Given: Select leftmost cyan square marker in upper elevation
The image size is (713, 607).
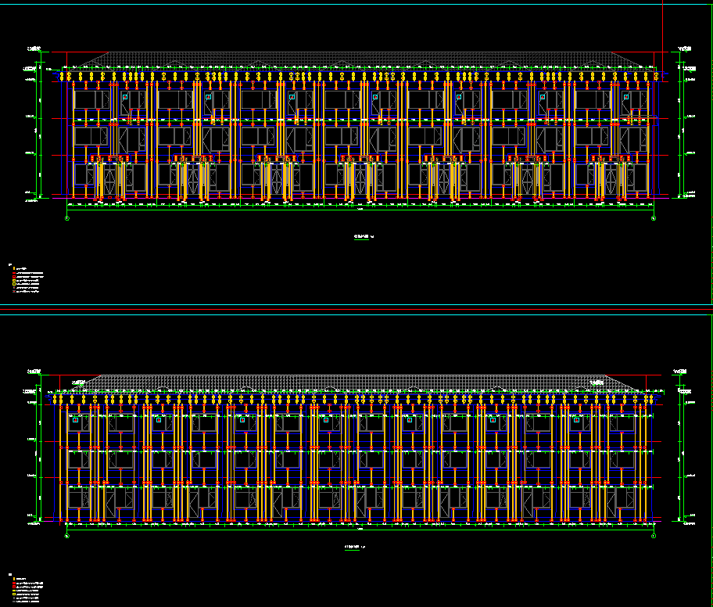Looking at the screenshot, I should 125,97.
